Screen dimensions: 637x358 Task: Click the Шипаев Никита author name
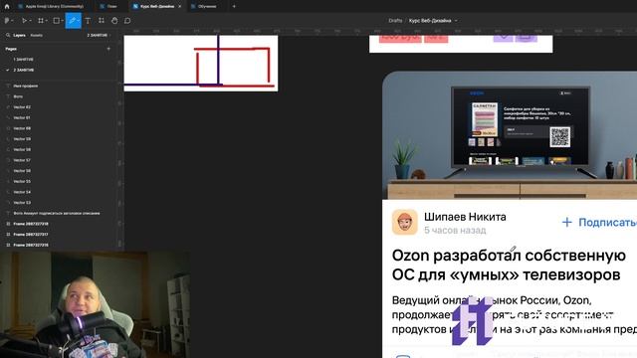point(465,217)
